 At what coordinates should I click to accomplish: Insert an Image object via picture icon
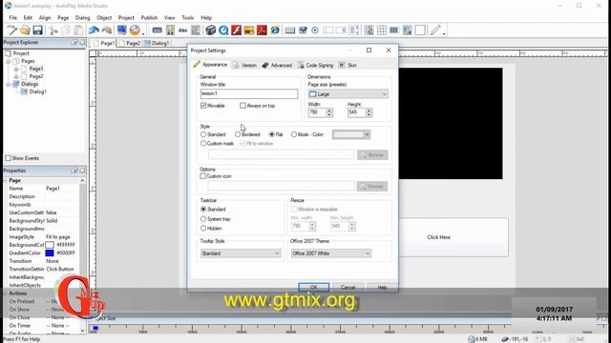[170, 30]
